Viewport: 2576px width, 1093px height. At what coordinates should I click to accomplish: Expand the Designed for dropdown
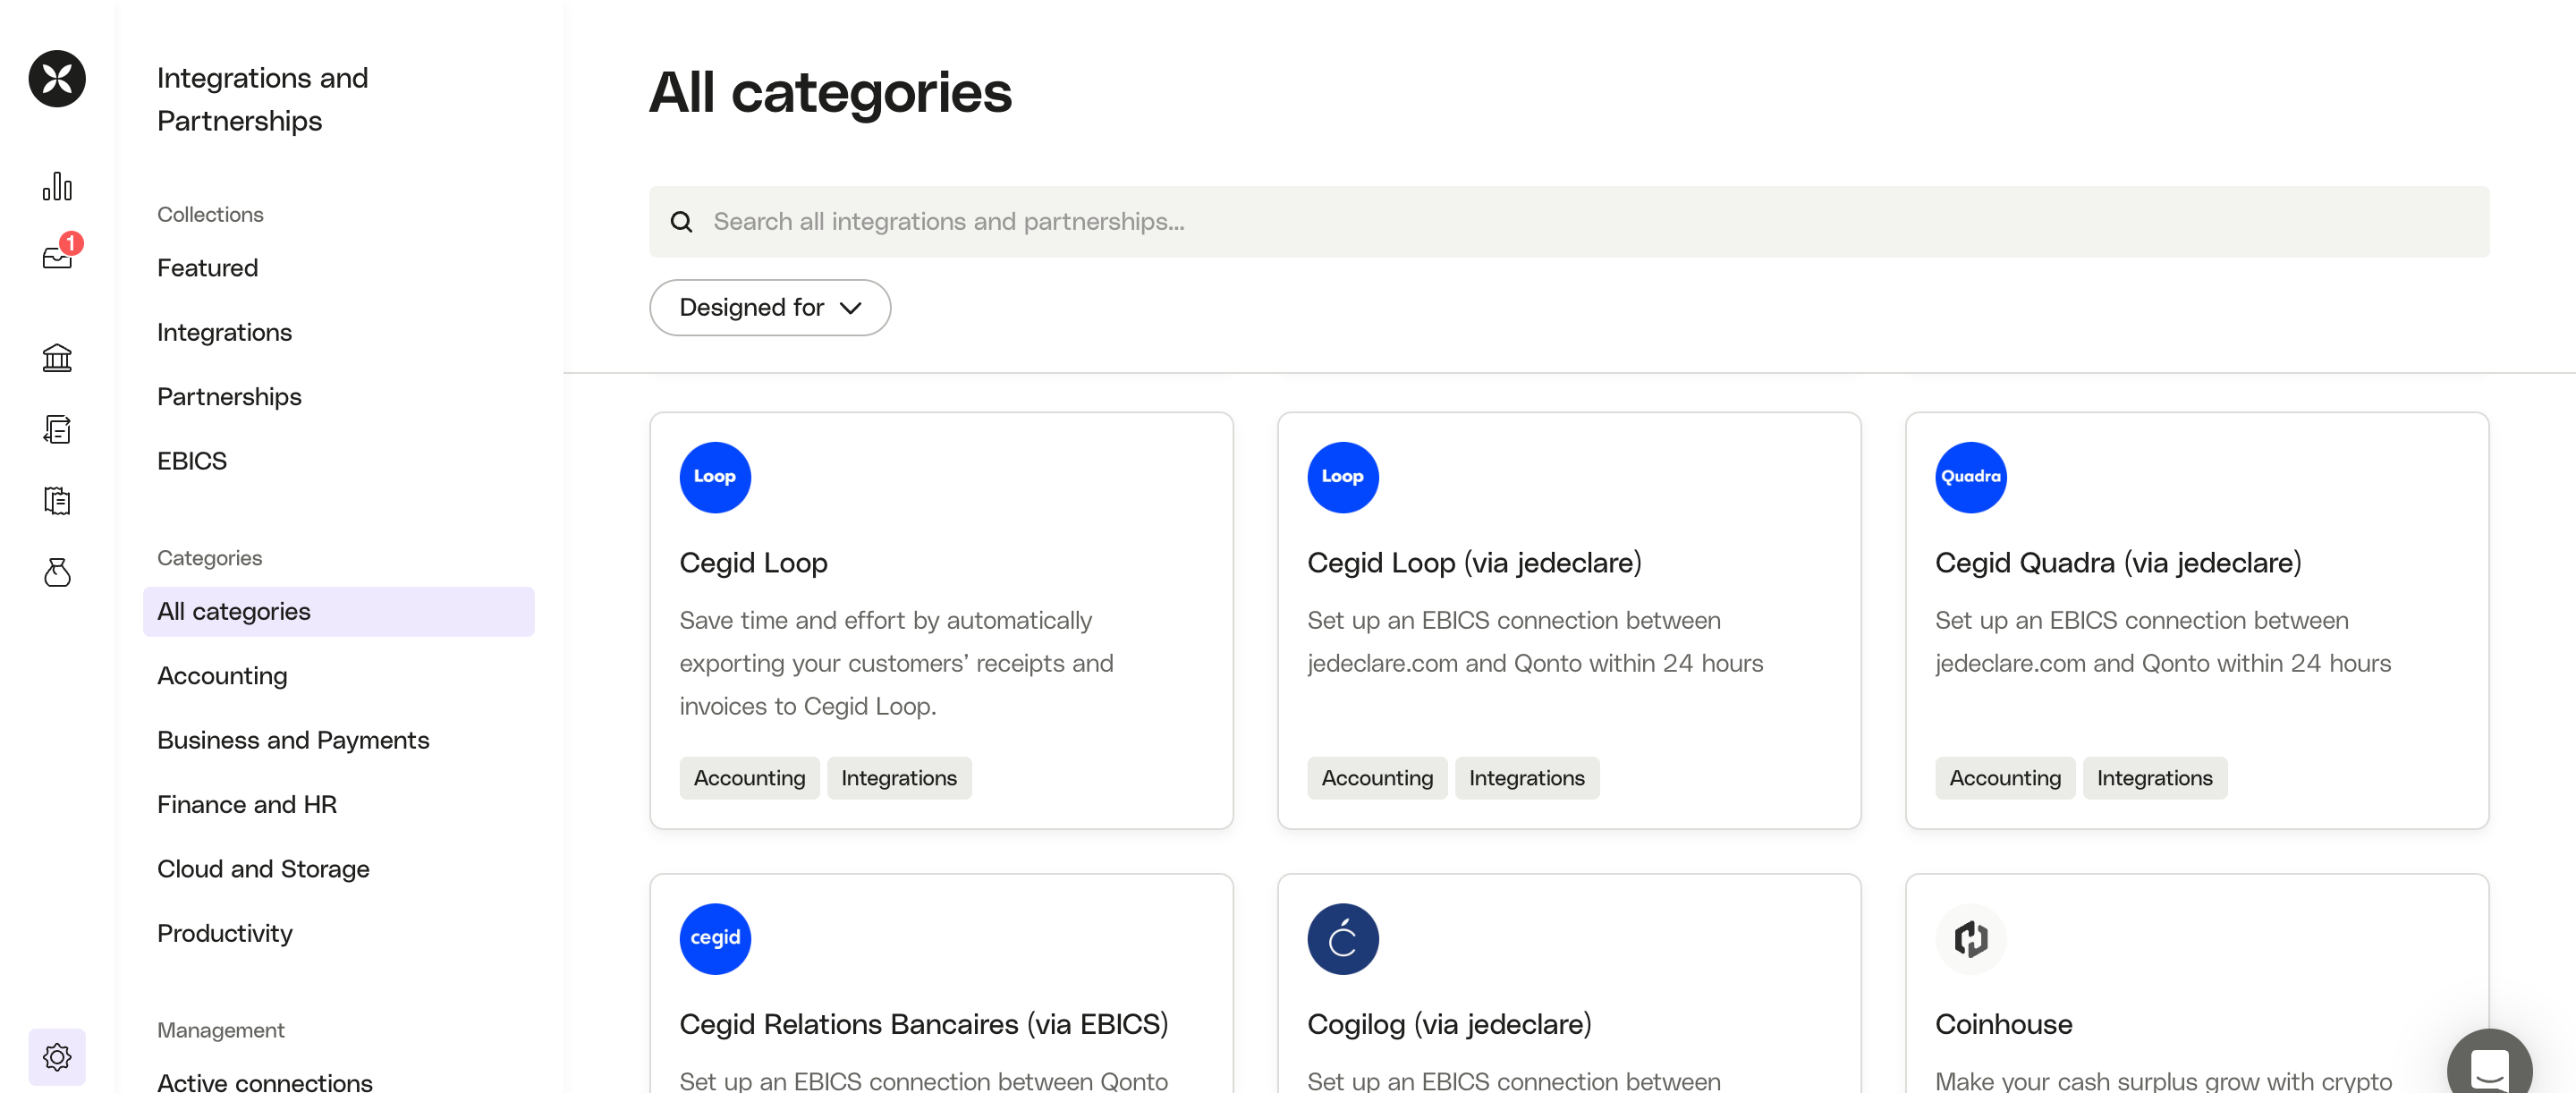tap(769, 307)
